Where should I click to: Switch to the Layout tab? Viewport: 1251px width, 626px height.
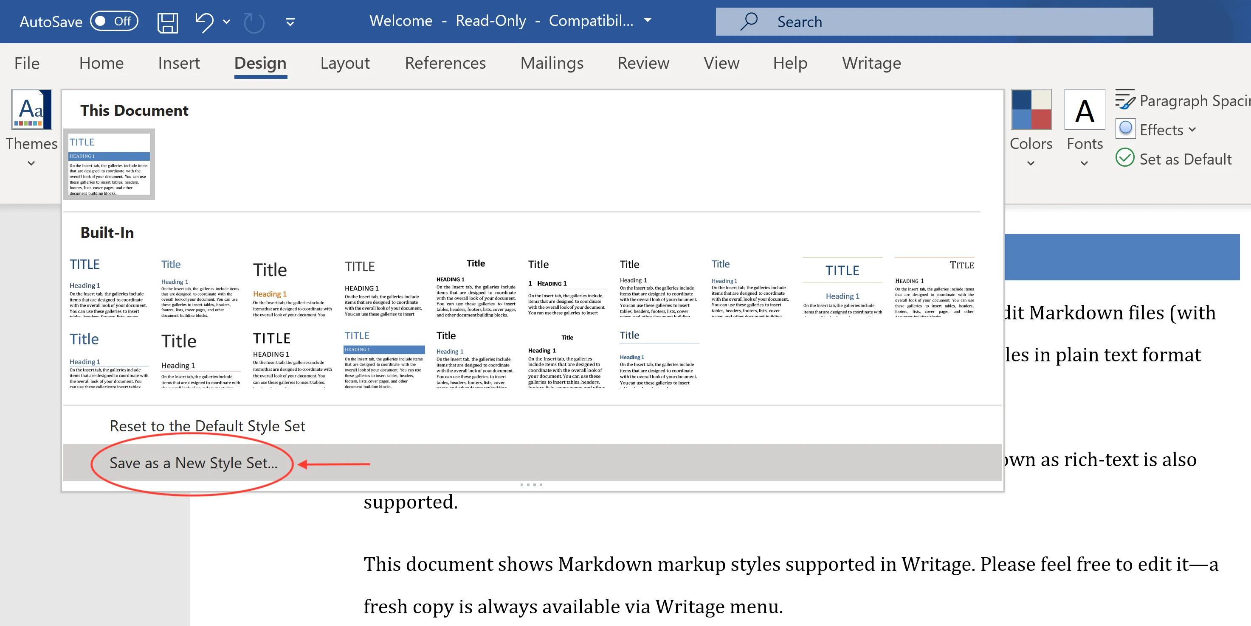[x=345, y=63]
